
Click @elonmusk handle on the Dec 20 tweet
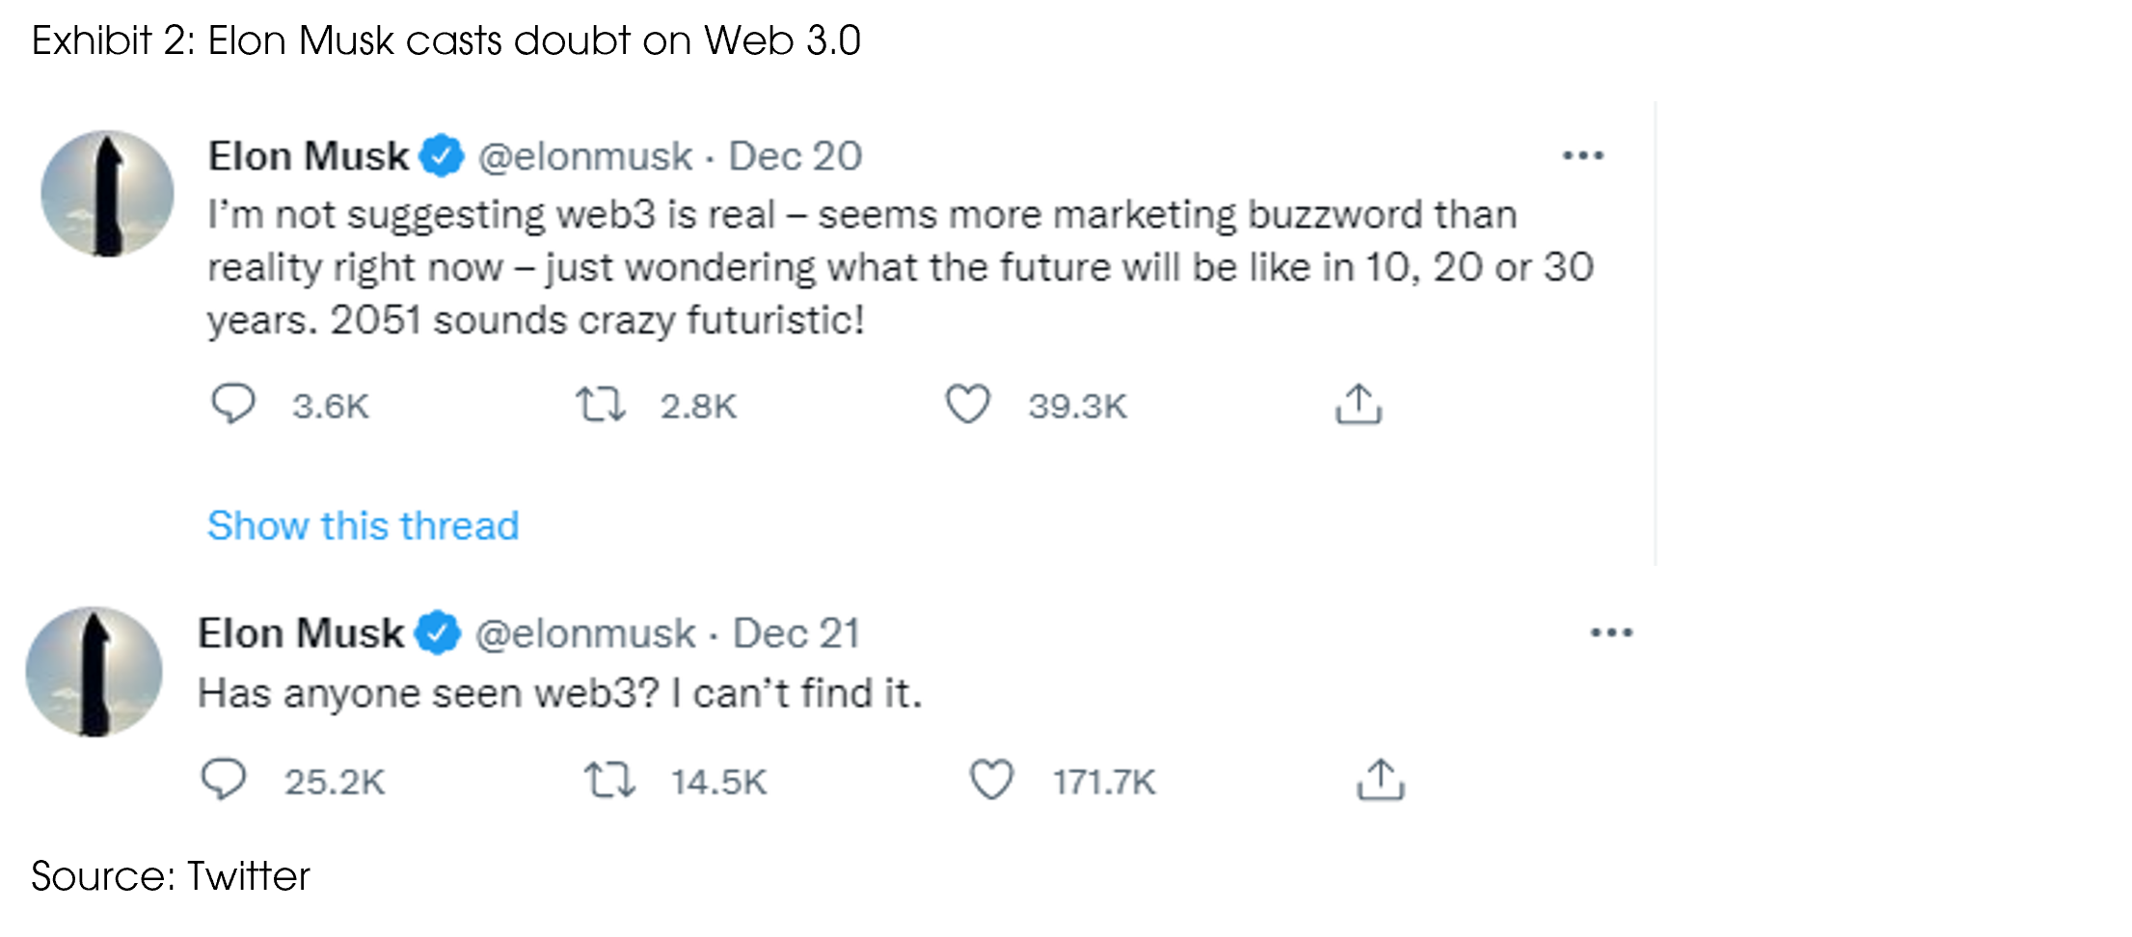[x=585, y=156]
